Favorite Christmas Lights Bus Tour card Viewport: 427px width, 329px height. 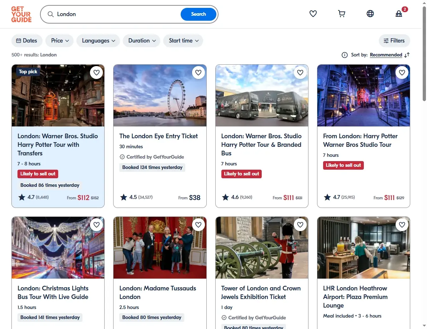pos(96,225)
